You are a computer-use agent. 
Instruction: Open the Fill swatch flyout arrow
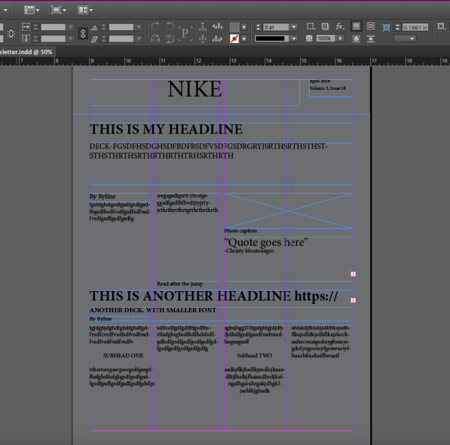[244, 27]
